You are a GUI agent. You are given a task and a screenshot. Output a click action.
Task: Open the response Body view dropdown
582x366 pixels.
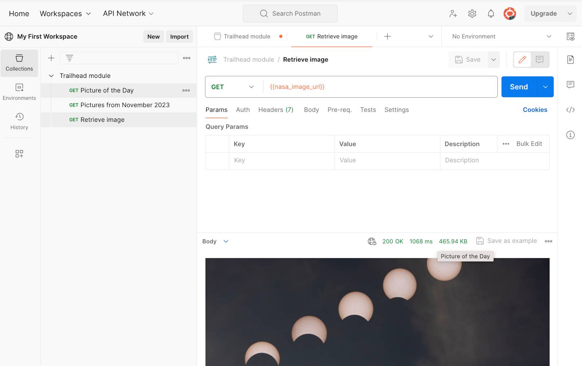215,241
